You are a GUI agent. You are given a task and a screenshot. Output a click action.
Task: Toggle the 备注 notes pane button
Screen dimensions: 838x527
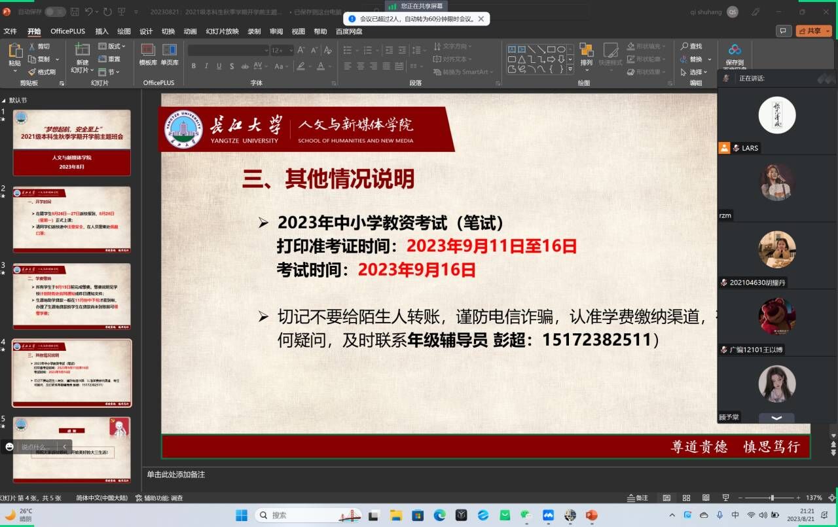tap(638, 498)
